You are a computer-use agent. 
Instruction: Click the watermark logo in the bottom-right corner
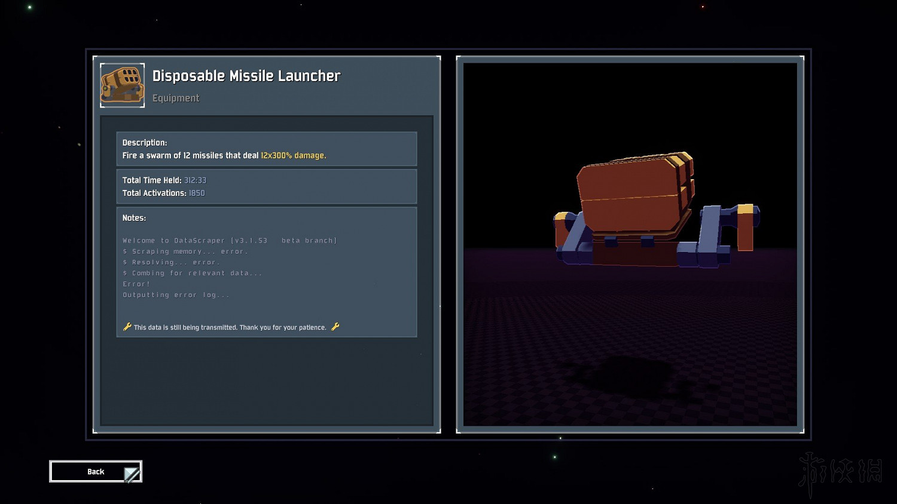pos(840,472)
